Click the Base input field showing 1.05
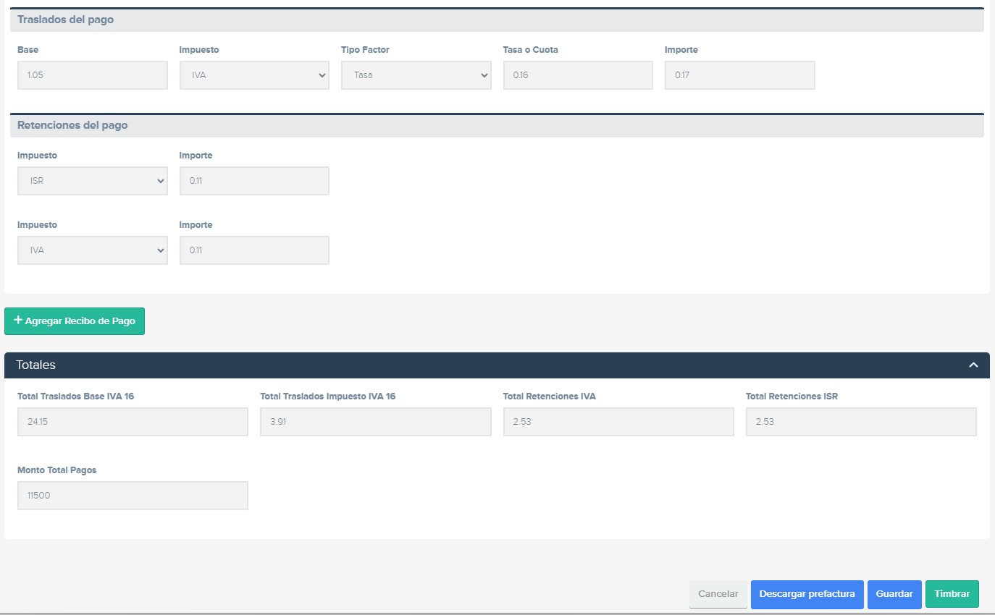Image resolution: width=995 pixels, height=615 pixels. 92,75
